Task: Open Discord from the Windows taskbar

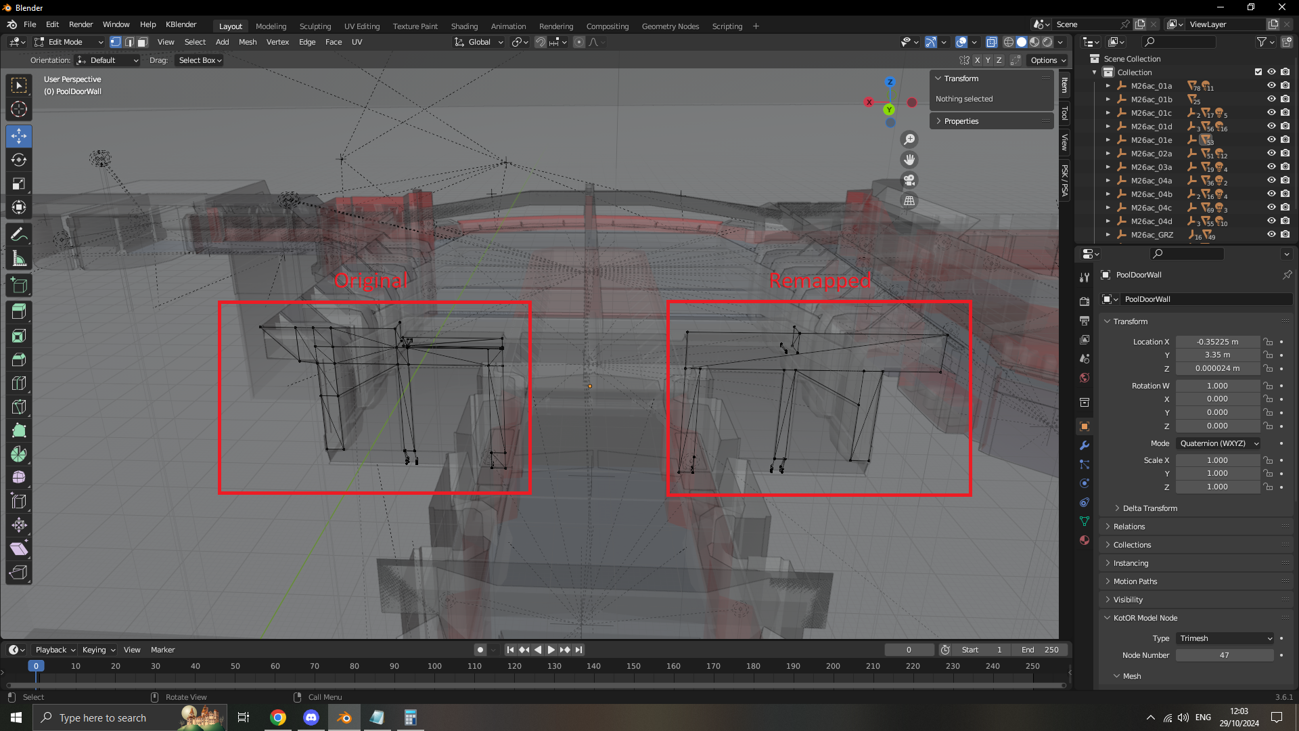Action: click(x=311, y=717)
